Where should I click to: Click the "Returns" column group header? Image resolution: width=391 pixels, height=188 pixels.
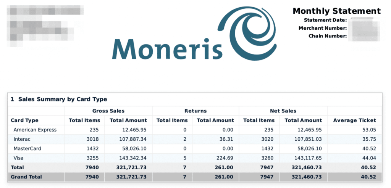pyautogui.click(x=195, y=111)
